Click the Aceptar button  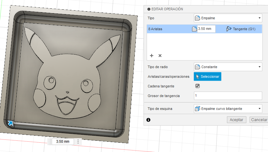pyautogui.click(x=236, y=120)
